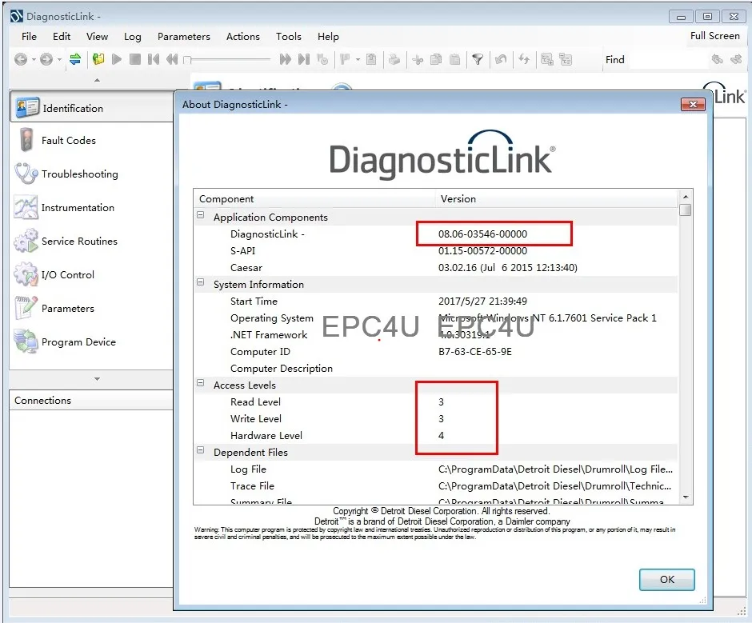752x623 pixels.
Task: Click the open log file icon
Action: (x=98, y=59)
